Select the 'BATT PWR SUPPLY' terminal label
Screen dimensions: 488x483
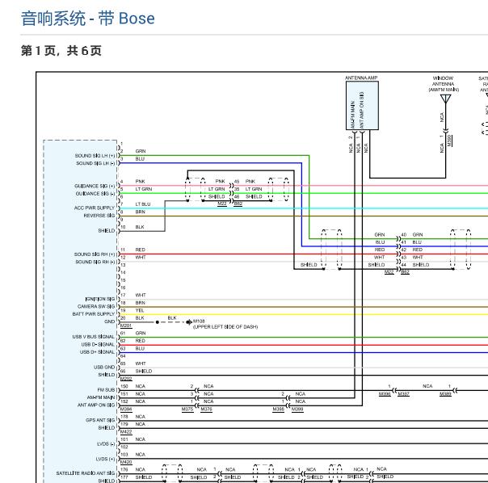[x=94, y=314]
